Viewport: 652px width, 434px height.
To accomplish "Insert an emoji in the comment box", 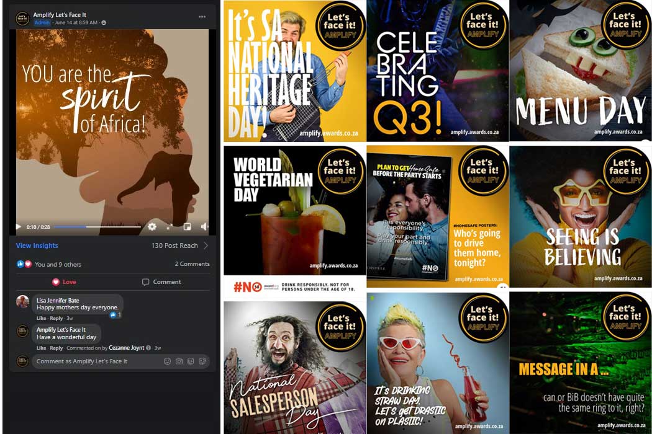I will (x=167, y=361).
